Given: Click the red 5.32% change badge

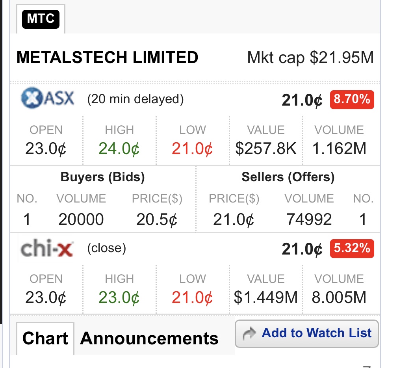Looking at the screenshot, I should pyautogui.click(x=352, y=248).
